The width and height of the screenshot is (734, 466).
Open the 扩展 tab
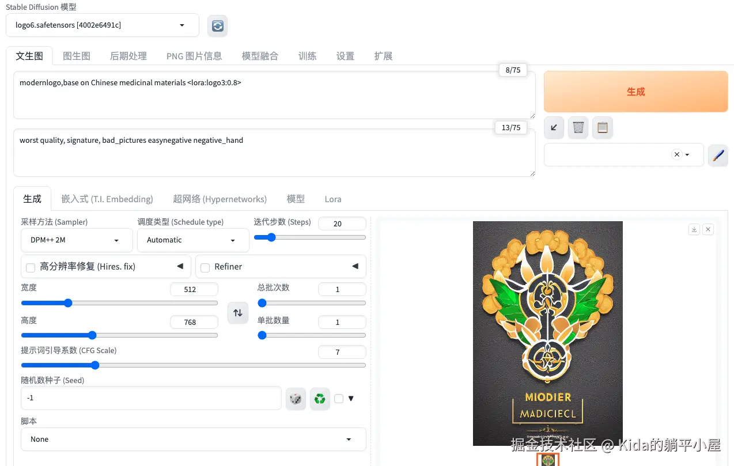click(x=383, y=56)
